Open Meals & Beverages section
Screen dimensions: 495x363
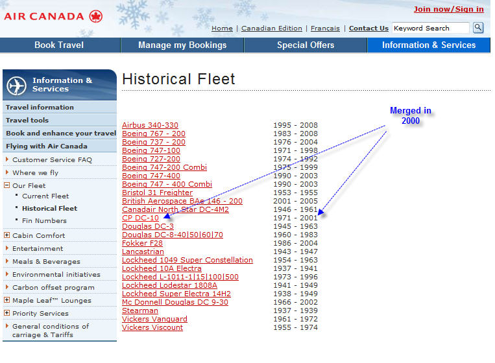(x=46, y=261)
